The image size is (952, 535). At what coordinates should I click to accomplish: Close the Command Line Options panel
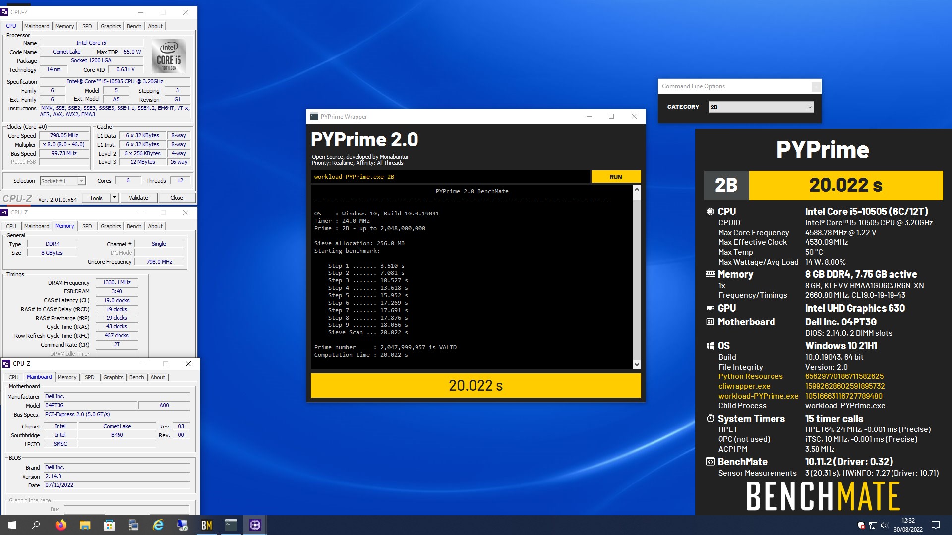coord(816,87)
